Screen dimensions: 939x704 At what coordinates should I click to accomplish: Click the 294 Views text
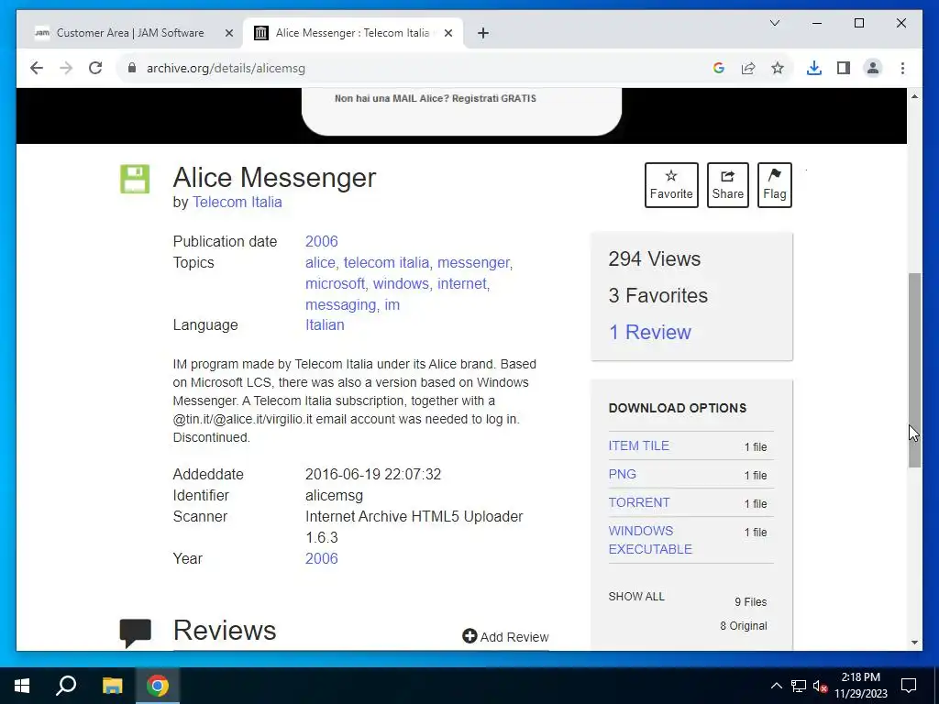[655, 259]
